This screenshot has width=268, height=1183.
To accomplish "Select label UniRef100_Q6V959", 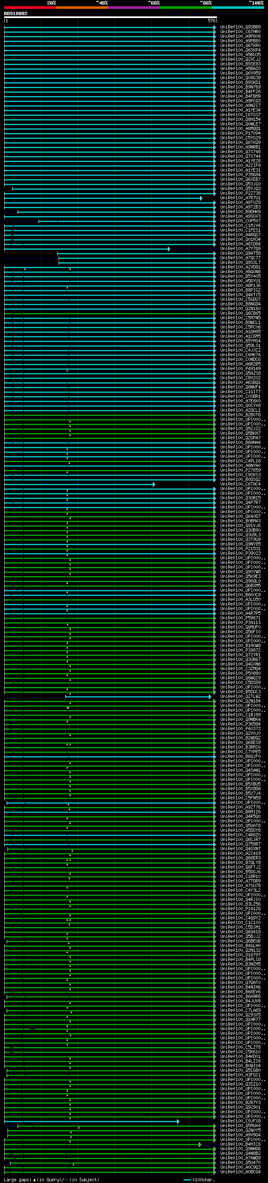I will [240, 73].
